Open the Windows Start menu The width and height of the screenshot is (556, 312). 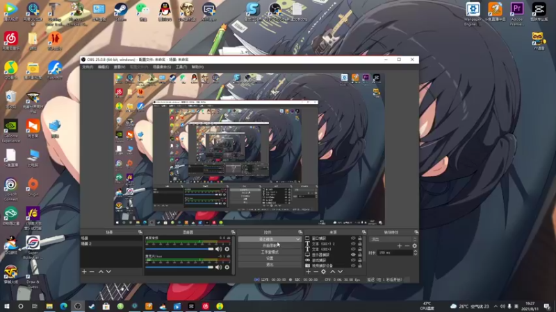pyautogui.click(x=6, y=306)
